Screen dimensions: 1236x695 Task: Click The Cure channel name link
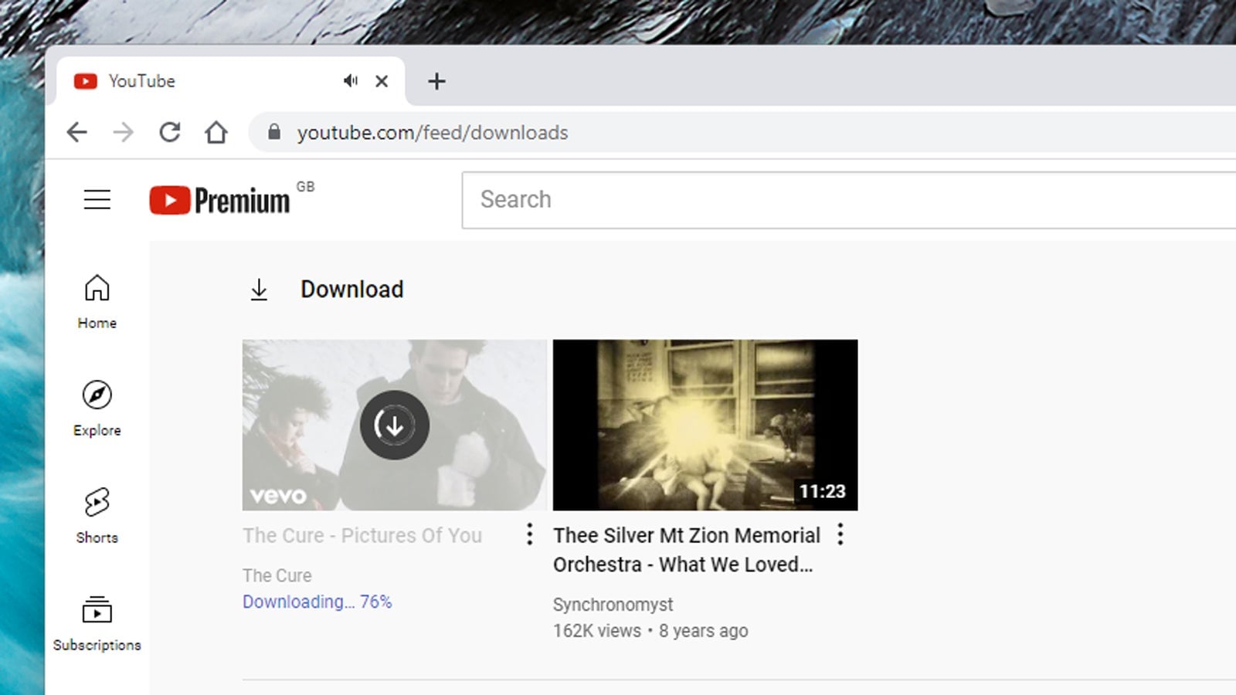coord(277,575)
